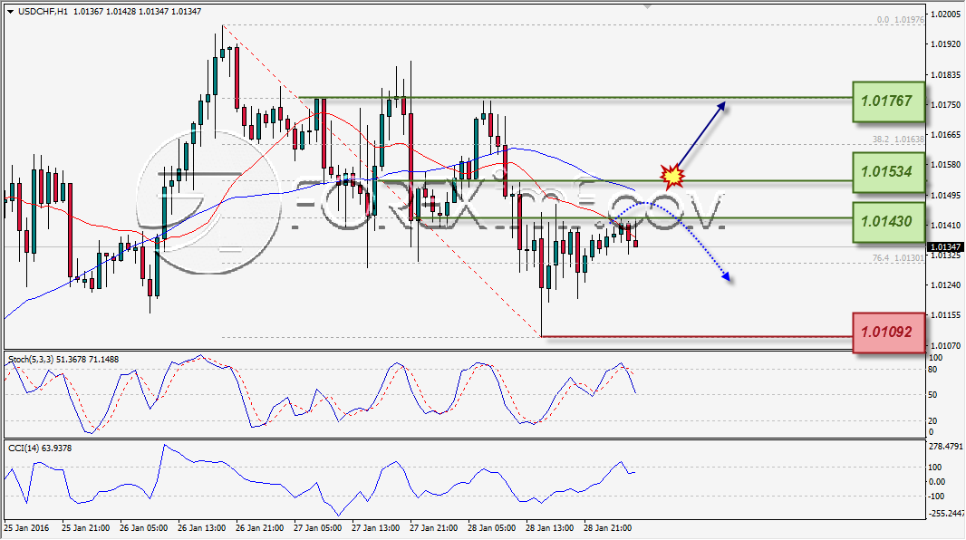This screenshot has width=966, height=540.
Task: Click the 1.01534 resistance level label
Action: pos(888,172)
